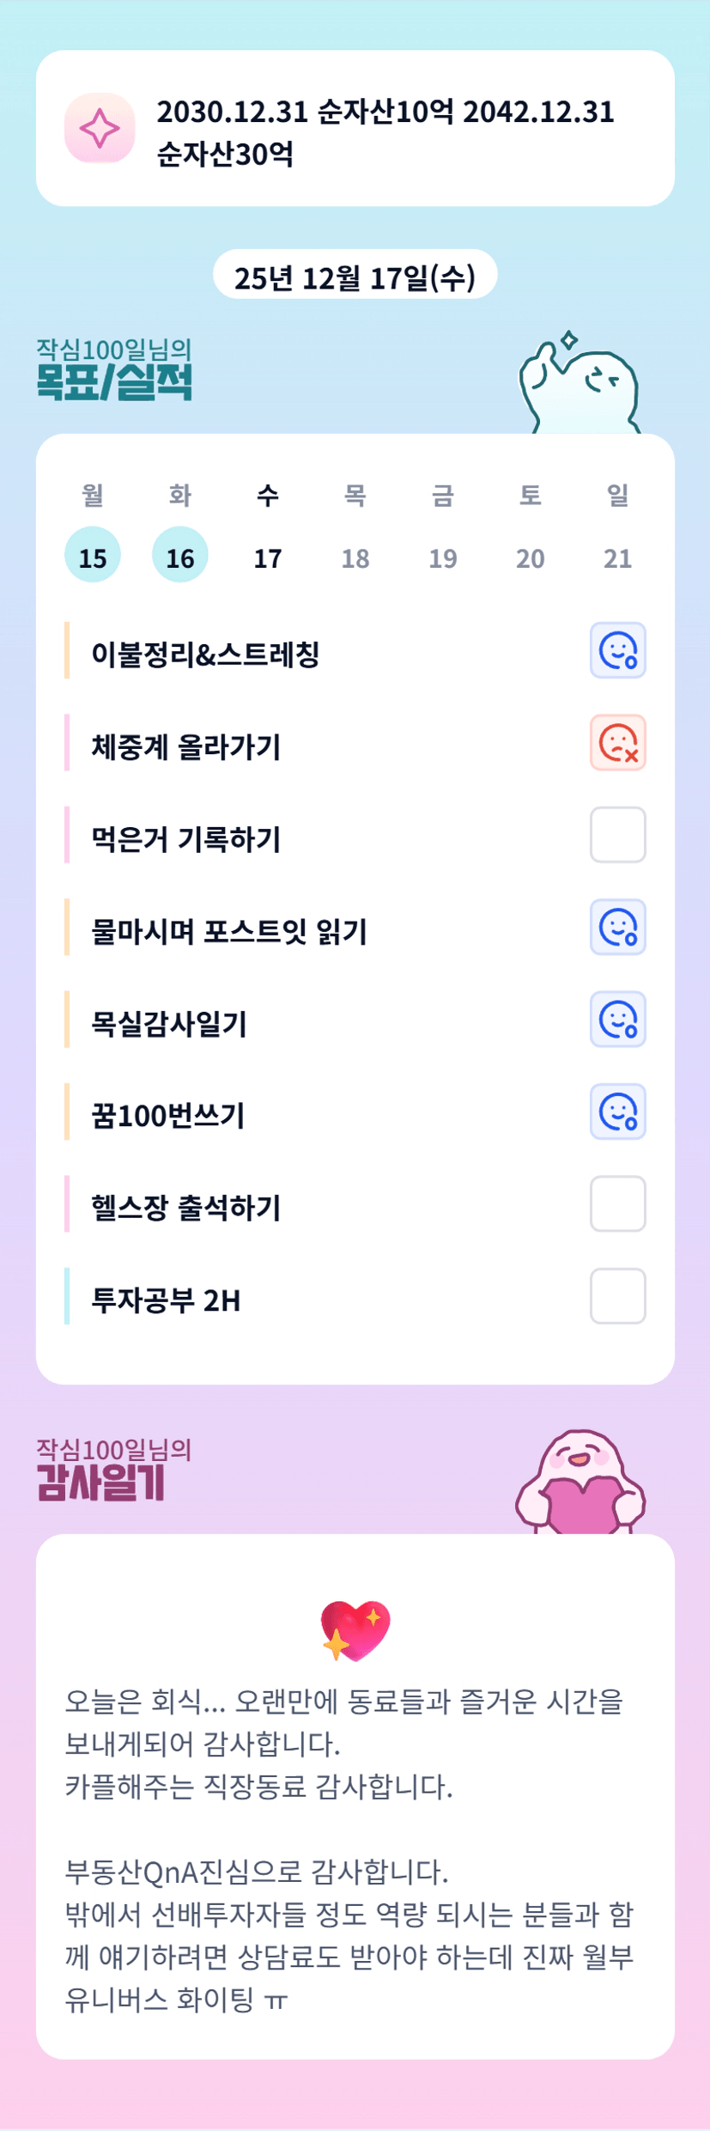
Task: Check the 투자공부 2H checkbox
Action: [617, 1296]
